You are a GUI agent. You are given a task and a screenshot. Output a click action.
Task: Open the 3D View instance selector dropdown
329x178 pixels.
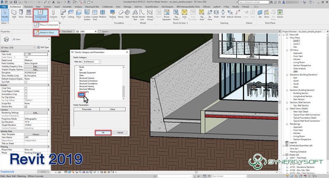point(18,48)
